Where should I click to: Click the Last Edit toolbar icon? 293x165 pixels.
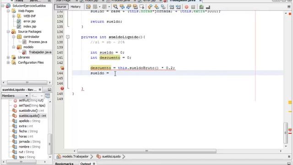[x=88, y=7]
